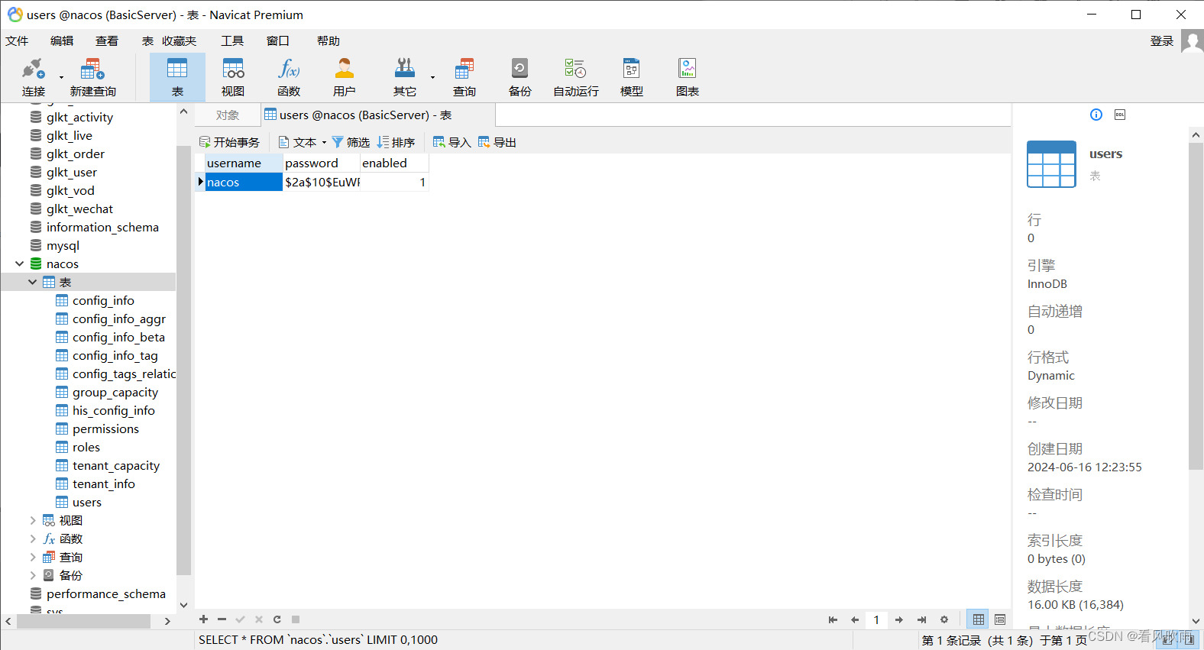Image resolution: width=1204 pixels, height=650 pixels.
Task: Collapse the nacos database node
Action: tap(20, 264)
